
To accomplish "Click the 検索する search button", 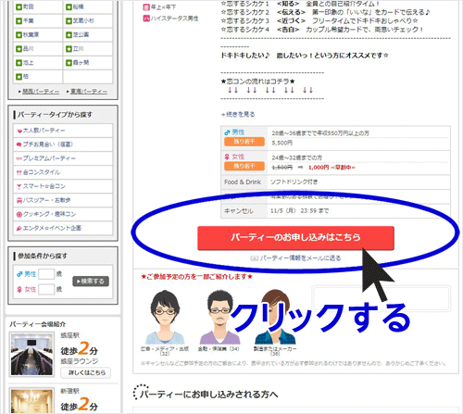I will tap(91, 282).
